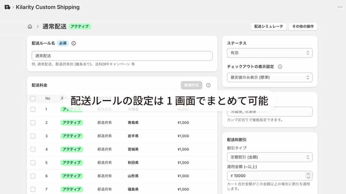Click 都道府県 type in 岩手県 row

pyautogui.click(x=104, y=136)
